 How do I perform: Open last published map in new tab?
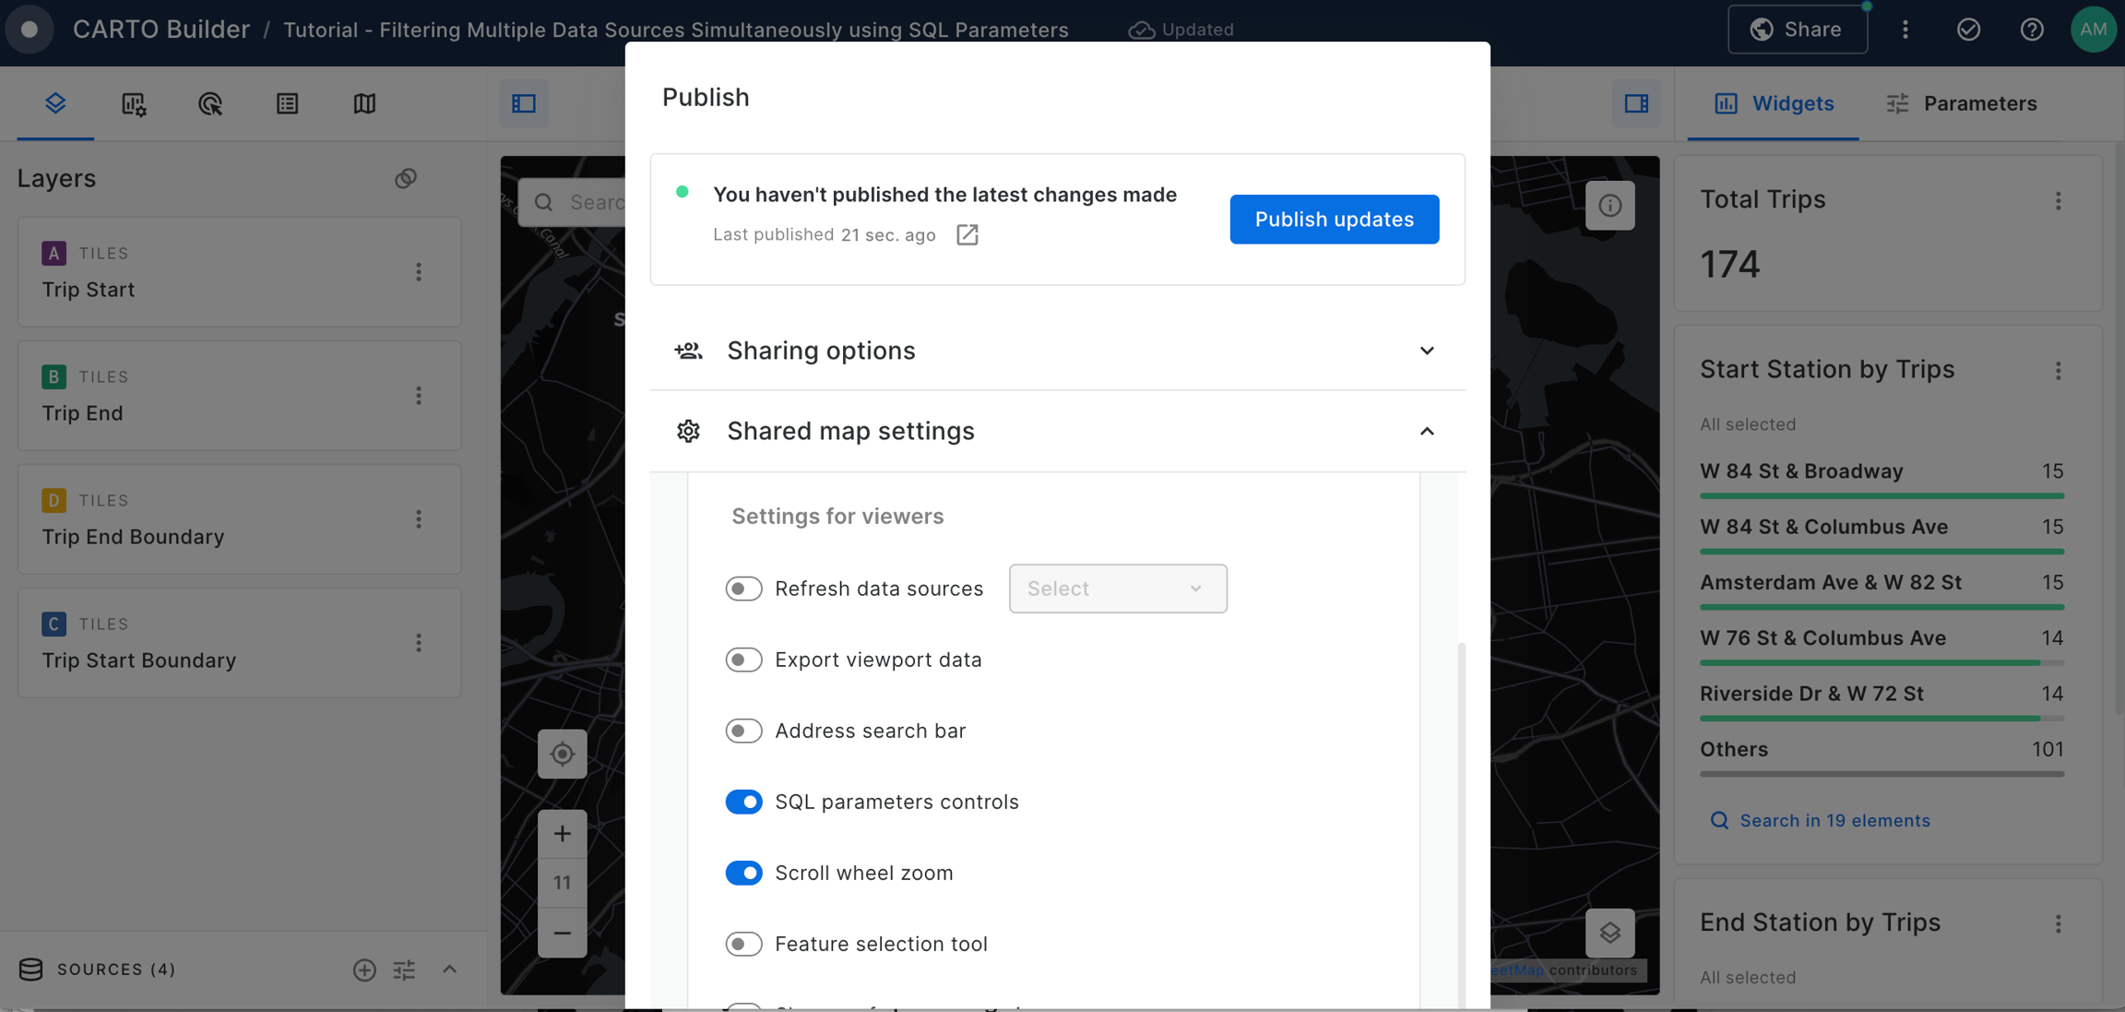click(967, 234)
